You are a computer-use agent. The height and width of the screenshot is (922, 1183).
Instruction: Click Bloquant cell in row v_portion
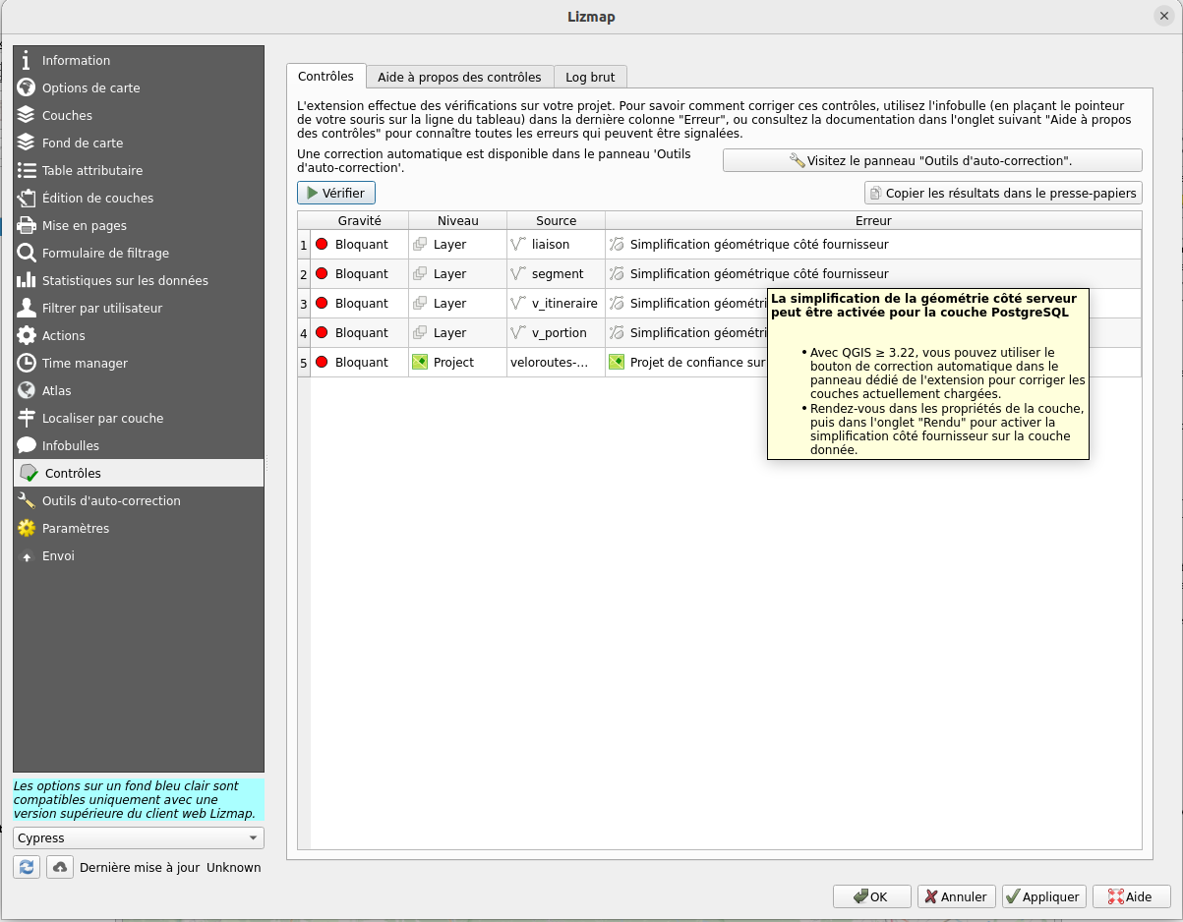click(x=360, y=333)
